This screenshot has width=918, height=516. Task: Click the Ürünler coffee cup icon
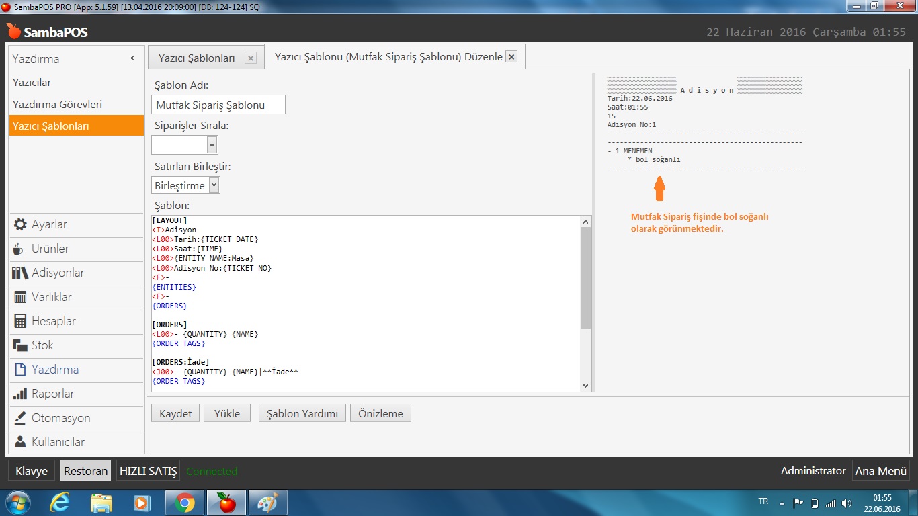point(19,249)
